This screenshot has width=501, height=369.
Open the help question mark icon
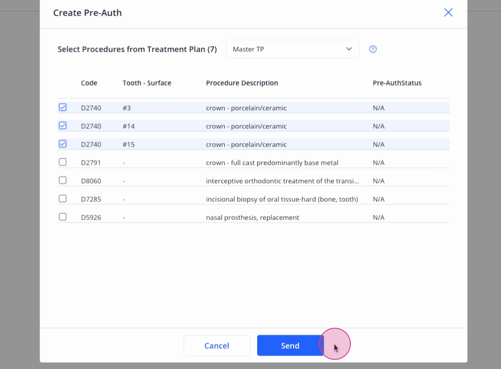point(373,49)
